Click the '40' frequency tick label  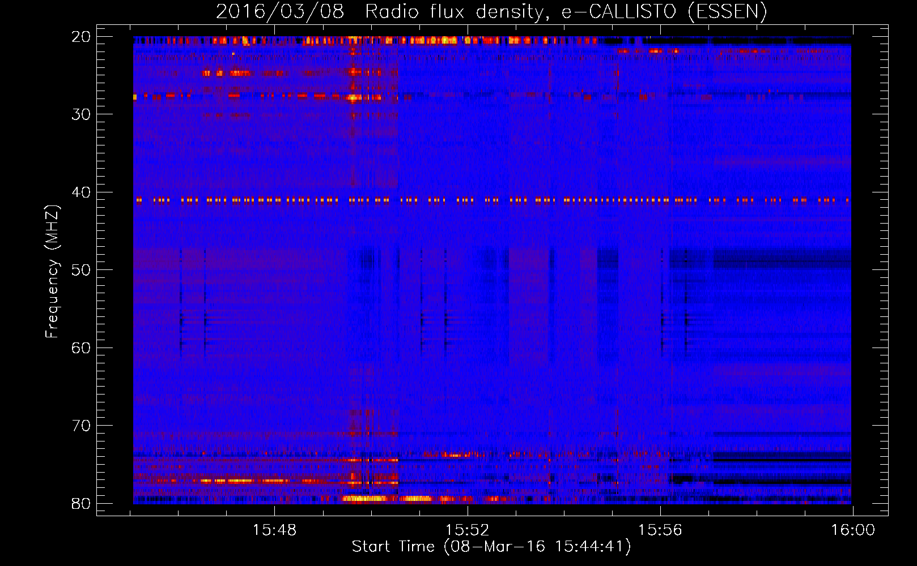(x=82, y=192)
